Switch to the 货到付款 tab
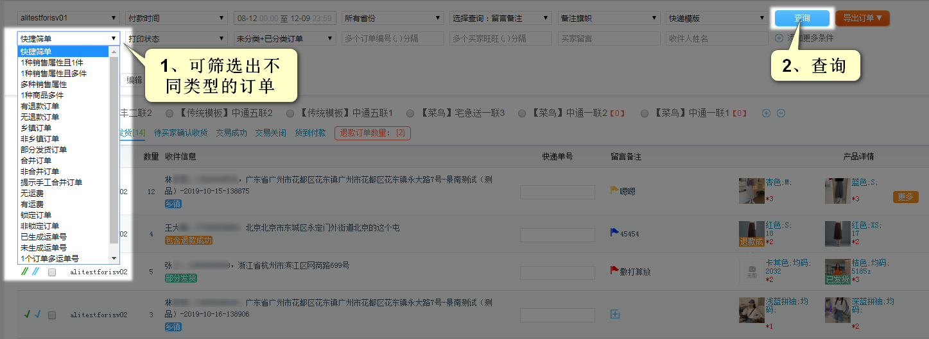Image resolution: width=929 pixels, height=339 pixels. click(x=310, y=133)
